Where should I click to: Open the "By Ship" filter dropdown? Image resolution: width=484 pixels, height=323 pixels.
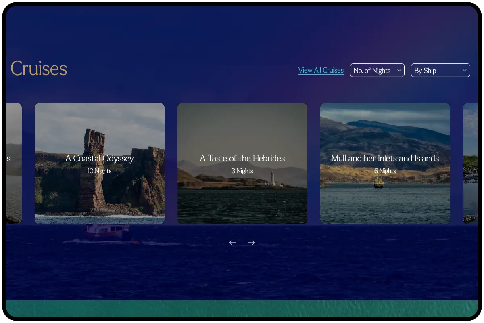440,70
